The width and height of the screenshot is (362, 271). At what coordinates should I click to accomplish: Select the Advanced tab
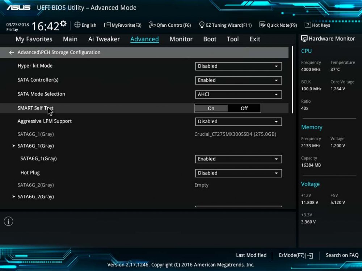click(x=144, y=39)
